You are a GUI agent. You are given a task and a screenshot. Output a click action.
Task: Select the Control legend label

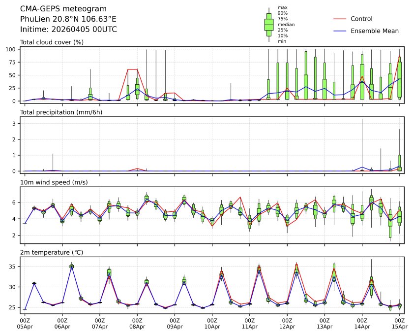[x=361, y=19]
